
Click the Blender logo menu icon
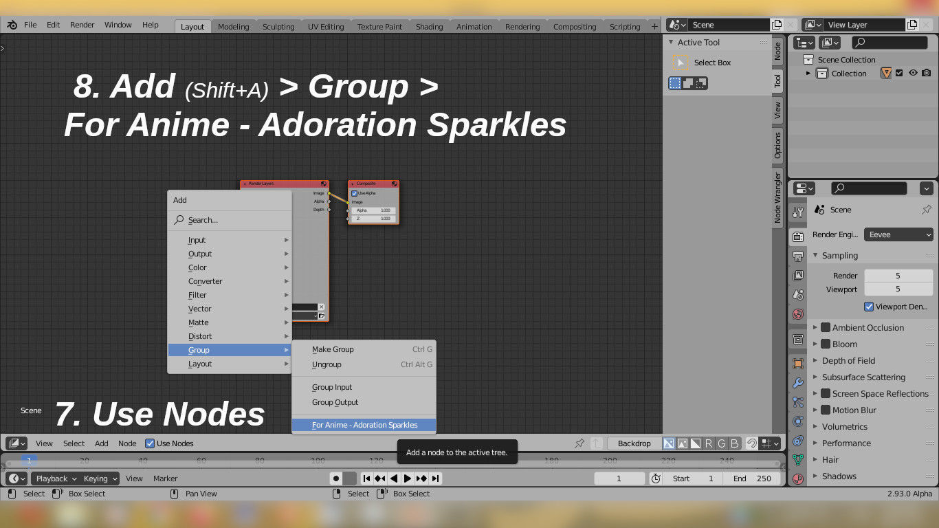click(x=12, y=25)
